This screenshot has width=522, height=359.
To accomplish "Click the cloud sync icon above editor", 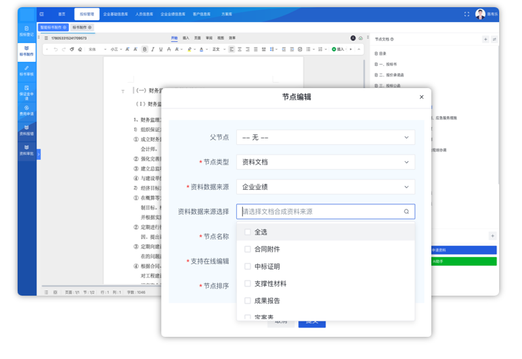I will click(361, 39).
